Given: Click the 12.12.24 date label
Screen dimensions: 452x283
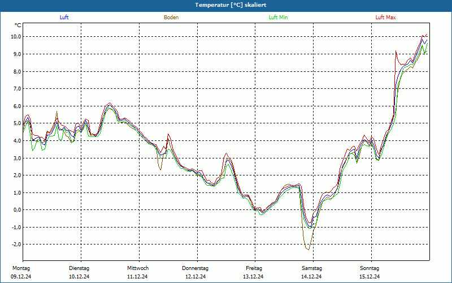Looking at the screenshot, I should (195, 277).
